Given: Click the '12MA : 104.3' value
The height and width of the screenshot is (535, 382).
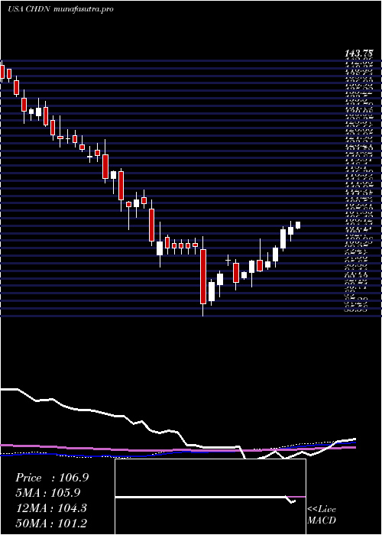Looking at the screenshot, I should [51, 508].
